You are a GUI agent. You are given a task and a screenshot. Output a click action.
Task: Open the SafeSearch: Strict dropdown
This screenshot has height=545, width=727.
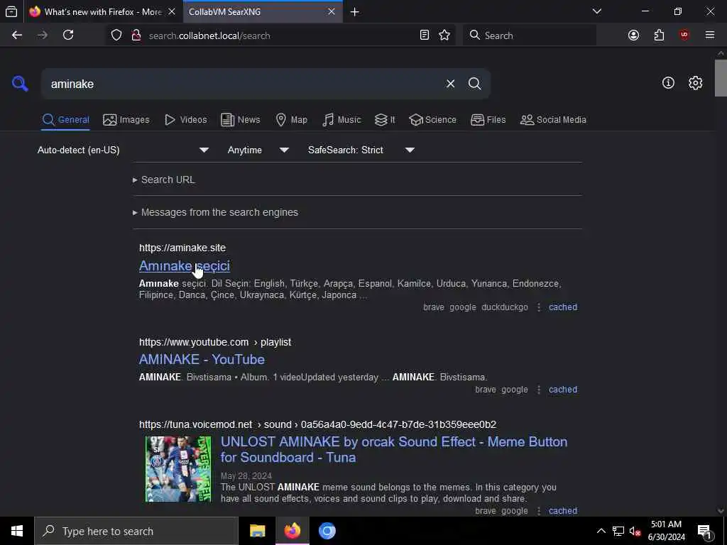click(361, 150)
